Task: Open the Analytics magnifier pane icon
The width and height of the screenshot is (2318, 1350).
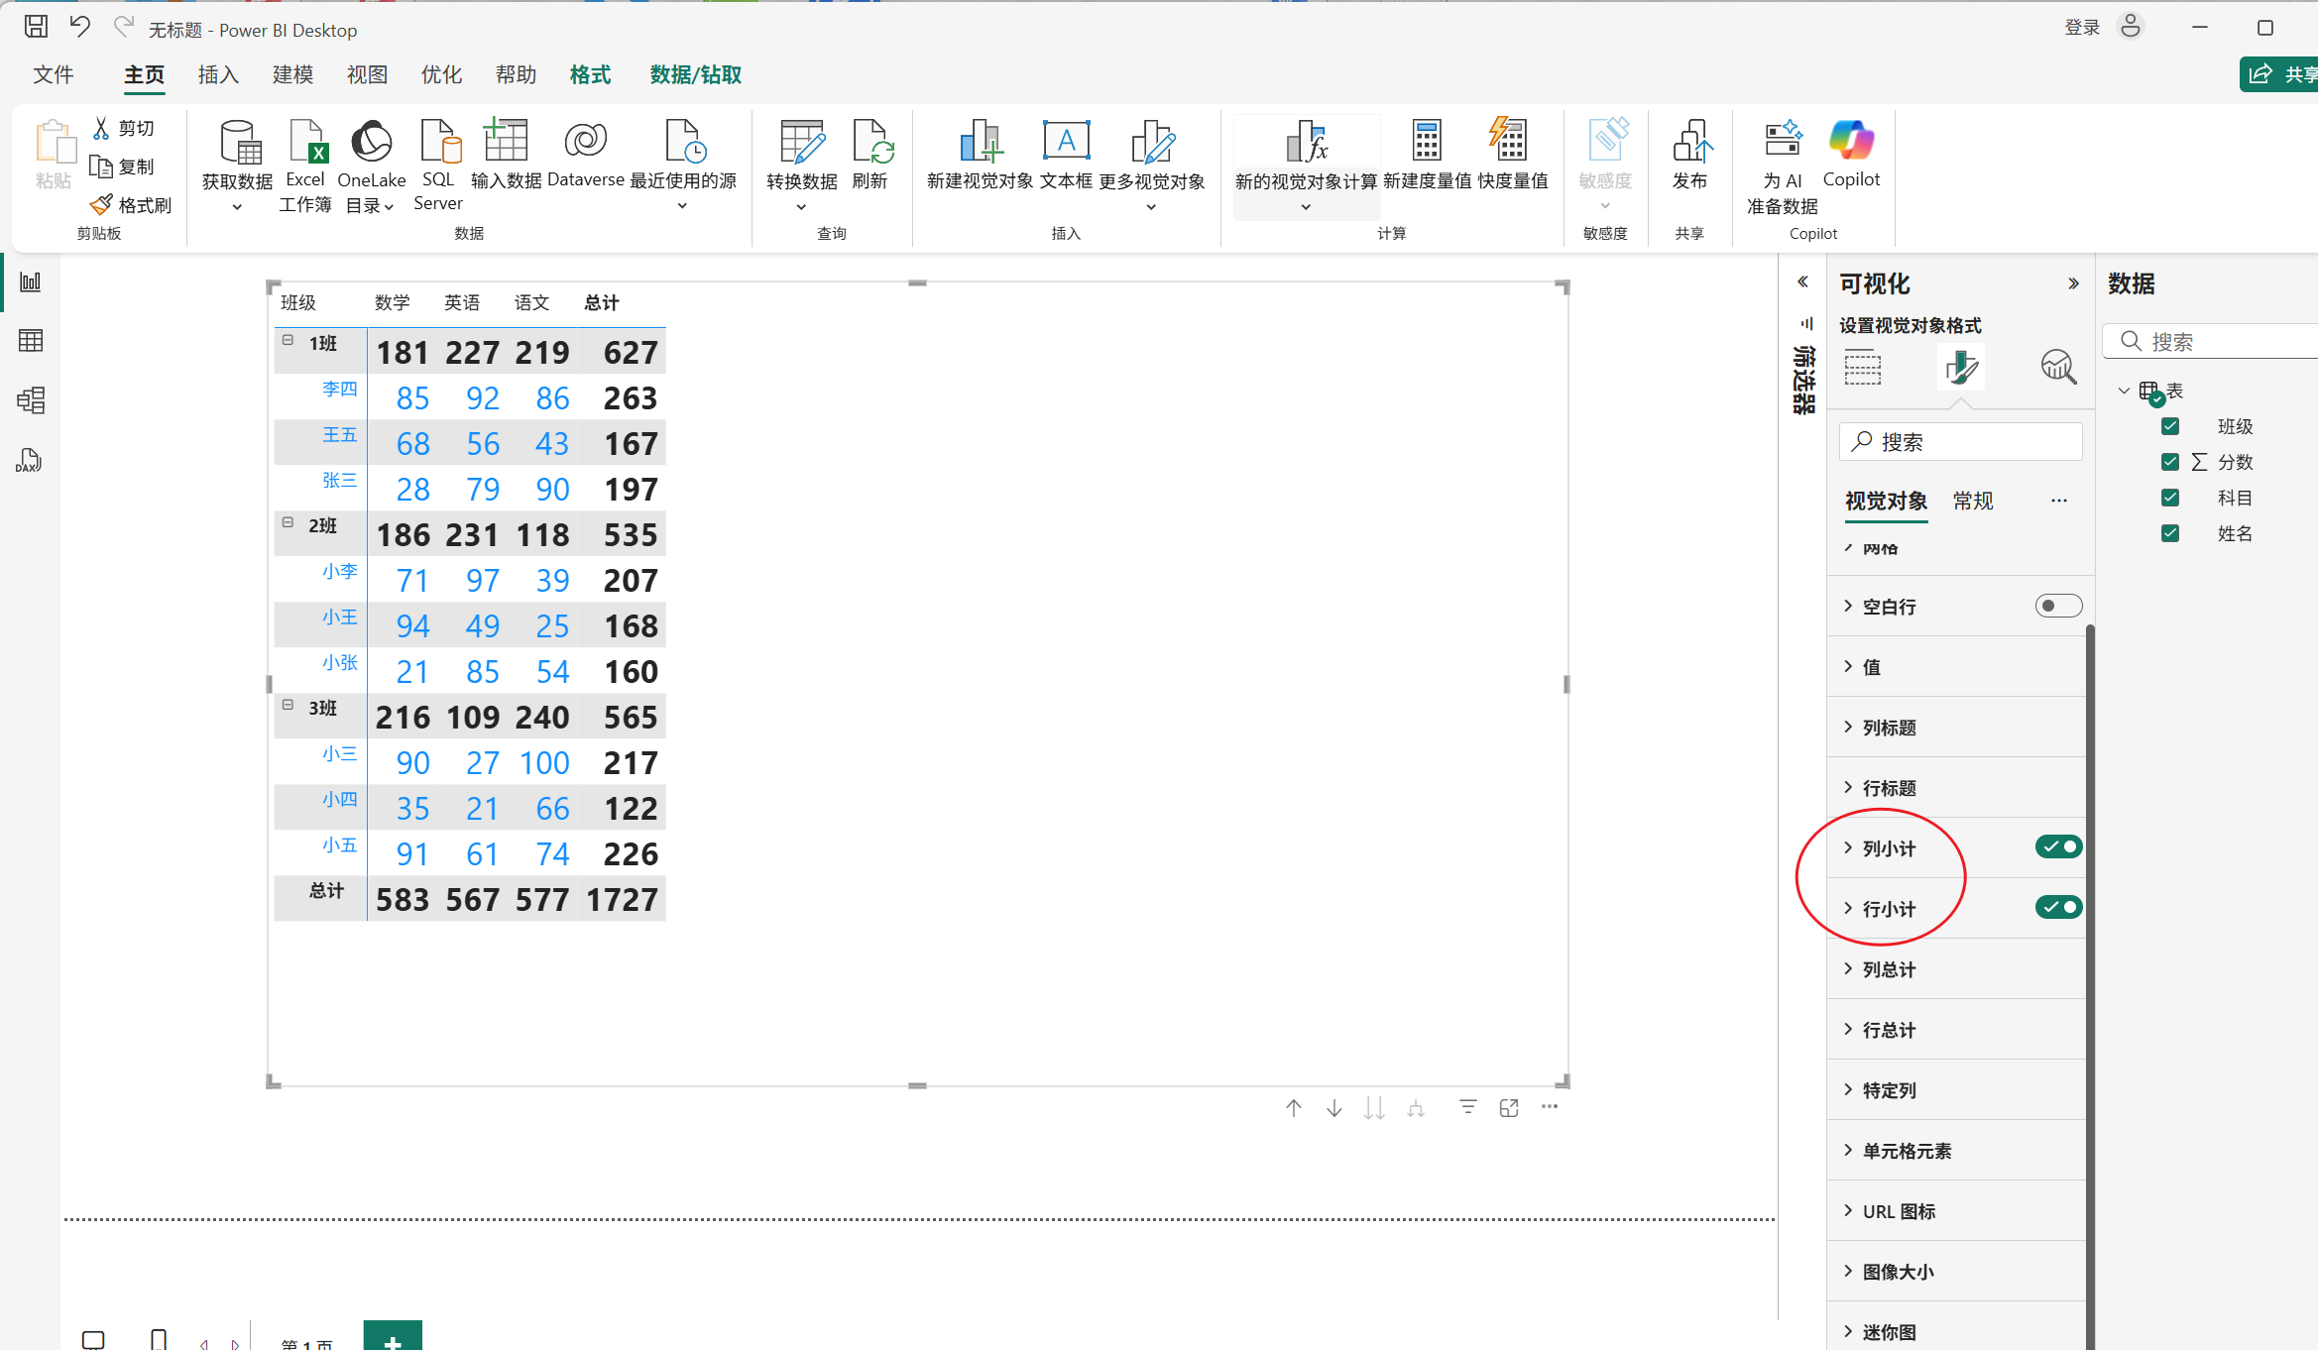Action: pos(2057,368)
